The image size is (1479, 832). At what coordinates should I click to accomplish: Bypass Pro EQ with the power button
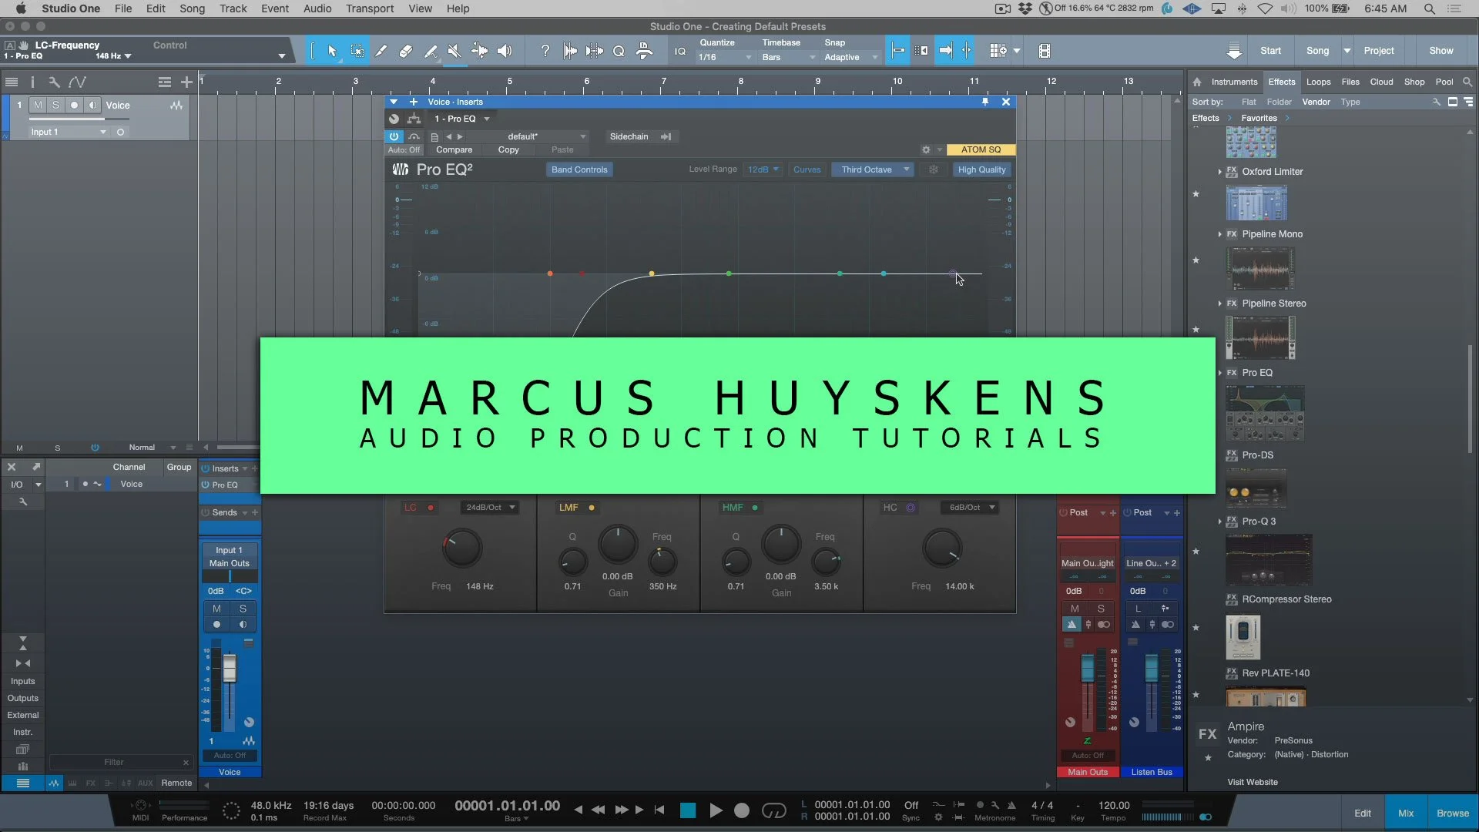(x=394, y=136)
